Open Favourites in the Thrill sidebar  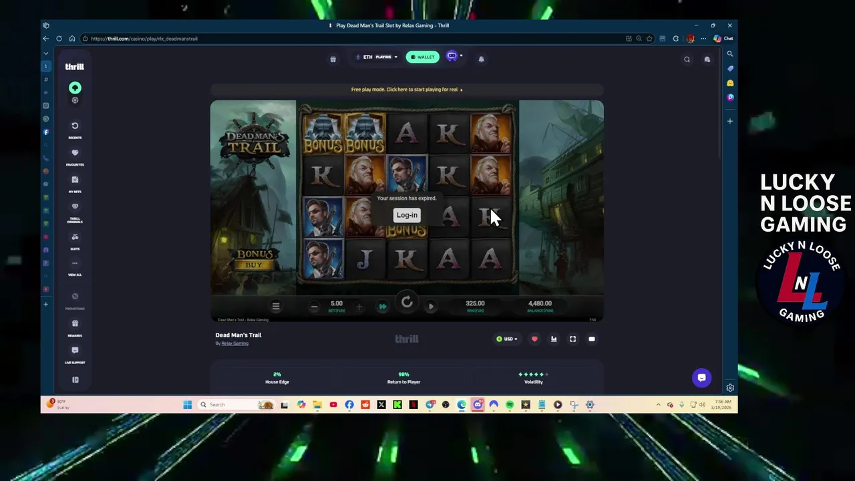(75, 157)
